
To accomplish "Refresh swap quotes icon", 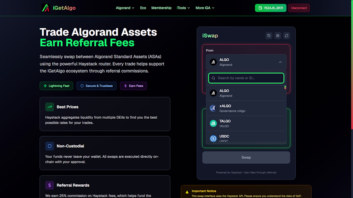I will point(286,36).
